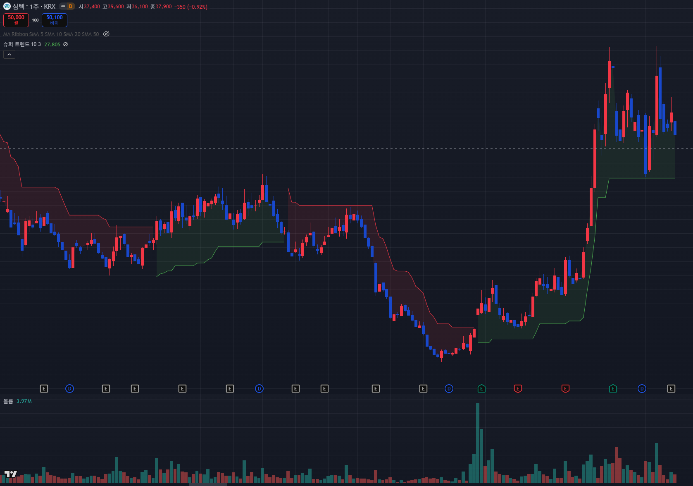Viewport: 693px width, 486px height.
Task: Click the first green E earnings marker
Action: pos(481,388)
